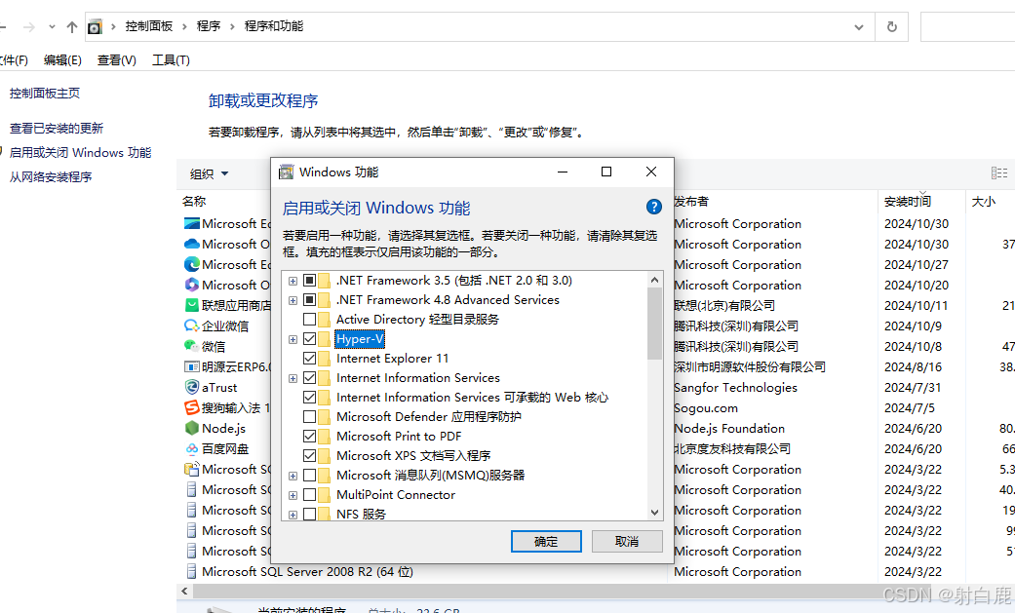Open the 编辑(E) menu
Image resolution: width=1015 pixels, height=613 pixels.
coord(62,60)
